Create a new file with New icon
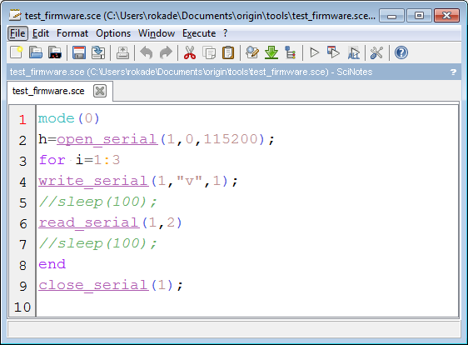Screen dimensions: 468x345 pyautogui.click(x=16, y=52)
